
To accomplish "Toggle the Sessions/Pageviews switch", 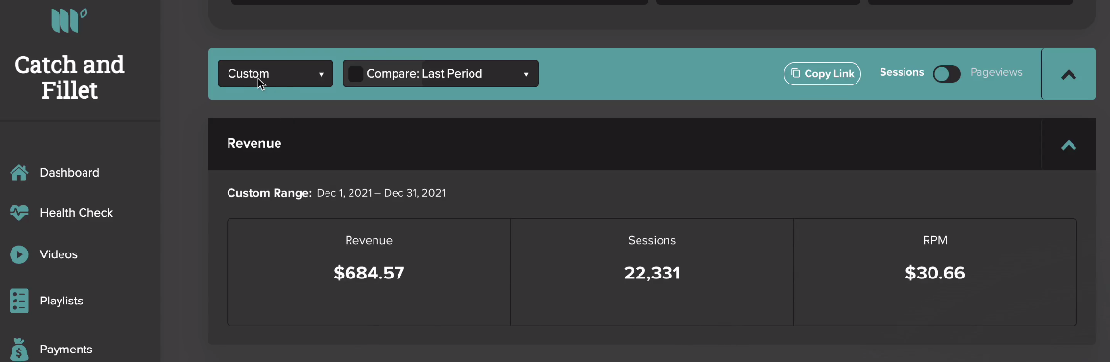I will [947, 74].
